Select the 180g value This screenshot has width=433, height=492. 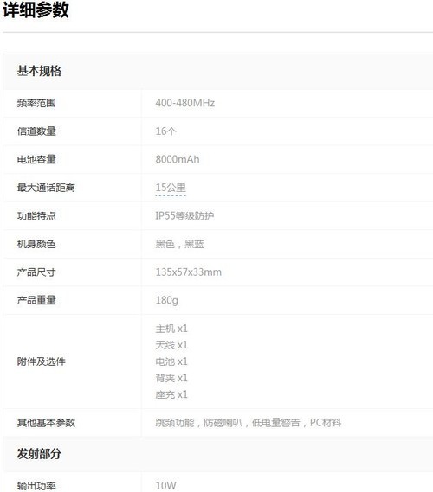(167, 300)
